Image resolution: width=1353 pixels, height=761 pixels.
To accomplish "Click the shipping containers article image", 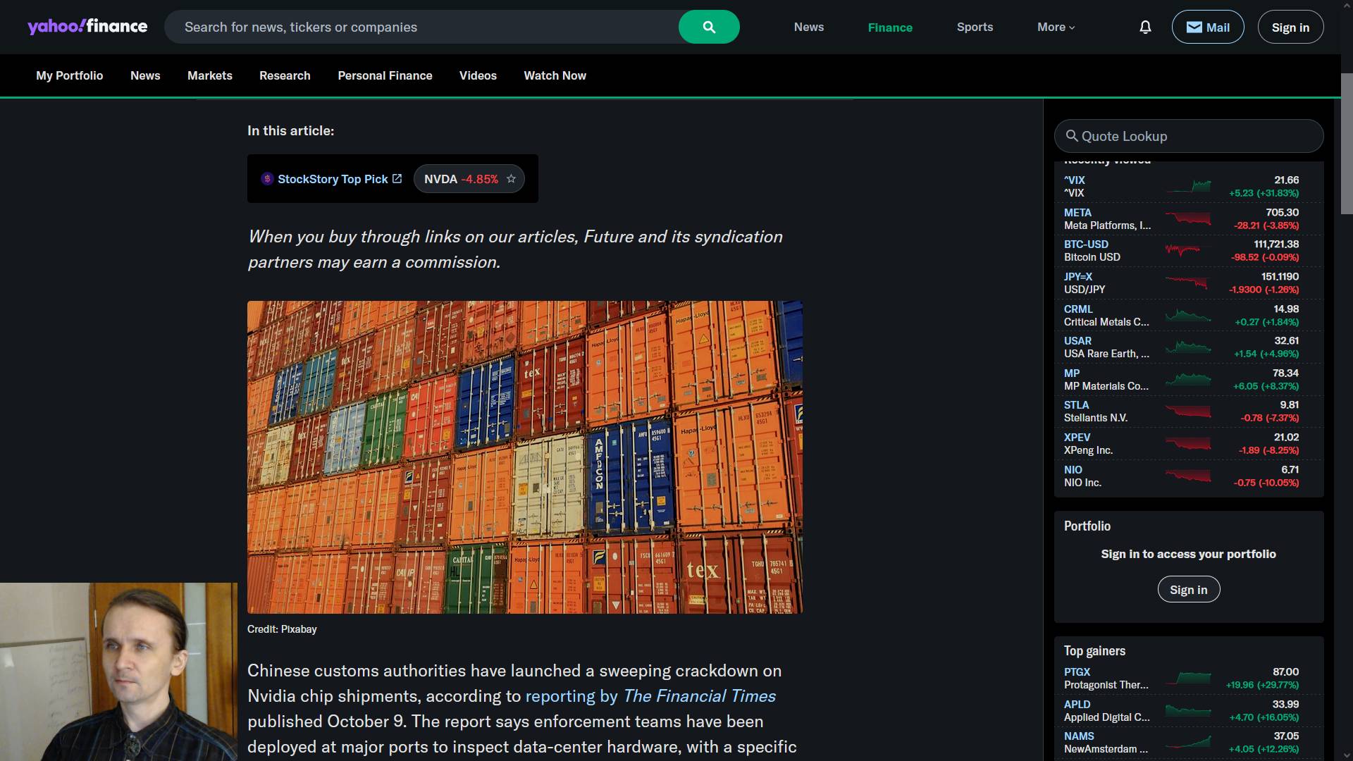I will (524, 457).
